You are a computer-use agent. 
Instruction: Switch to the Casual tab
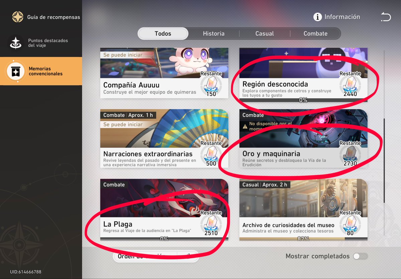click(265, 33)
